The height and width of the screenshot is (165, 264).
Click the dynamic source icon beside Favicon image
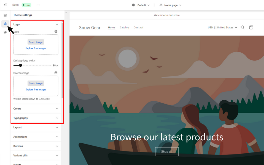(x=56, y=73)
